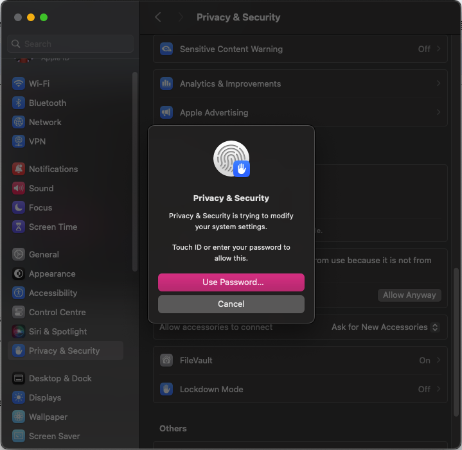Click 'Allow accessories to connect' label

point(216,327)
